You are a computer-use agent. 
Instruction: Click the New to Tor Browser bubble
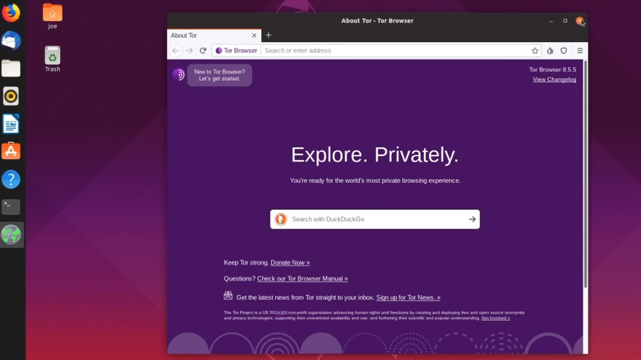[220, 75]
